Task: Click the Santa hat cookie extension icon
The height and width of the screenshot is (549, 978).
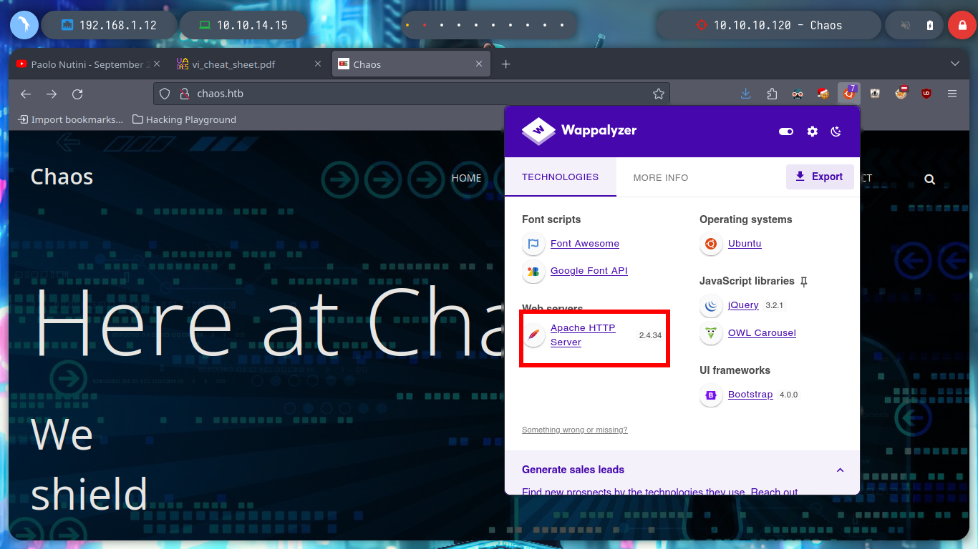Action: point(823,94)
